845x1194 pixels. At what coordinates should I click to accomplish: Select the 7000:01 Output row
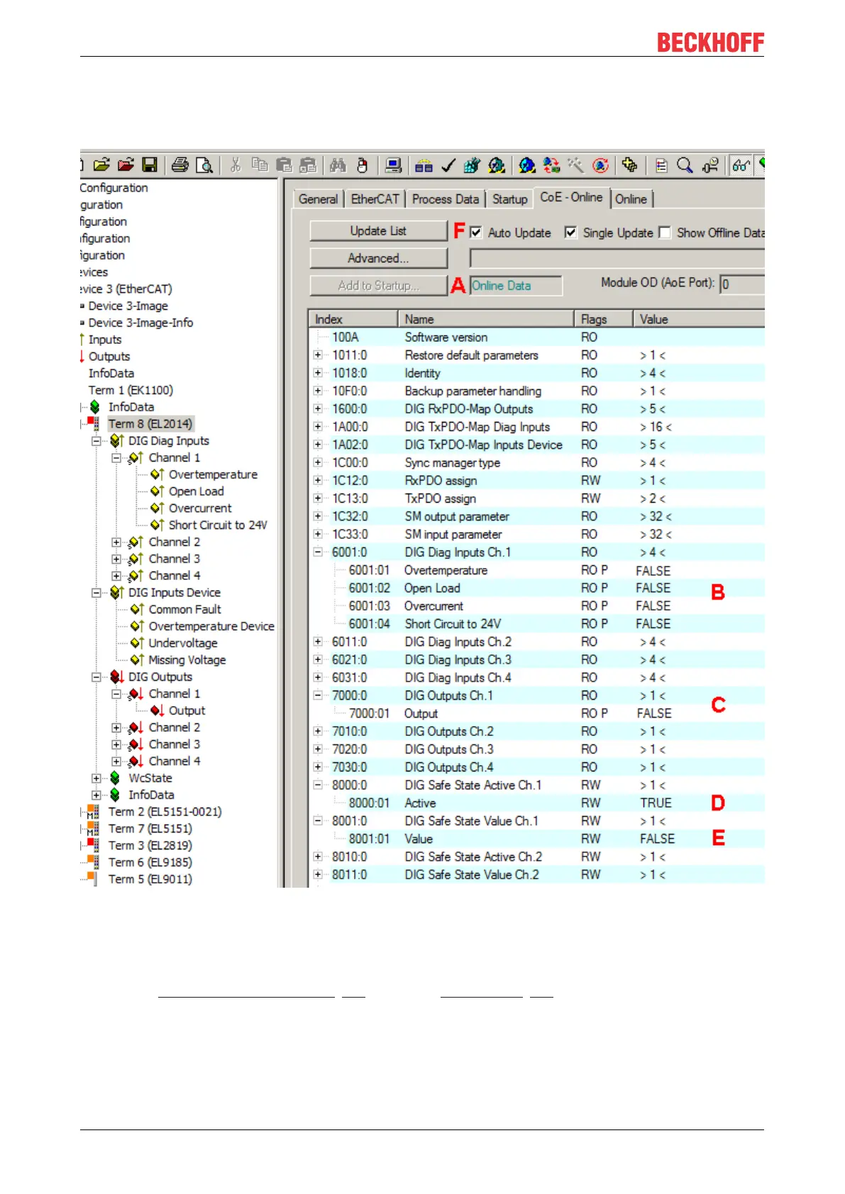coord(537,713)
